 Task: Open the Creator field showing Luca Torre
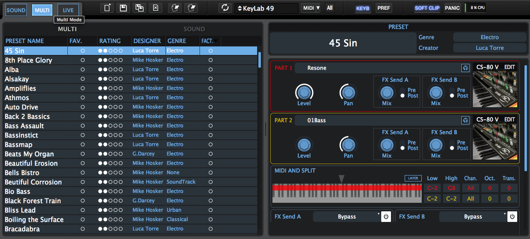489,48
